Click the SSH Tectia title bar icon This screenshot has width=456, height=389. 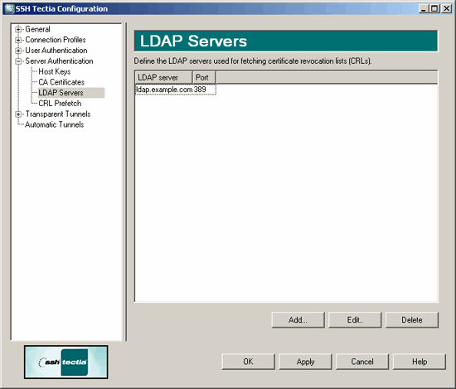coord(9,9)
